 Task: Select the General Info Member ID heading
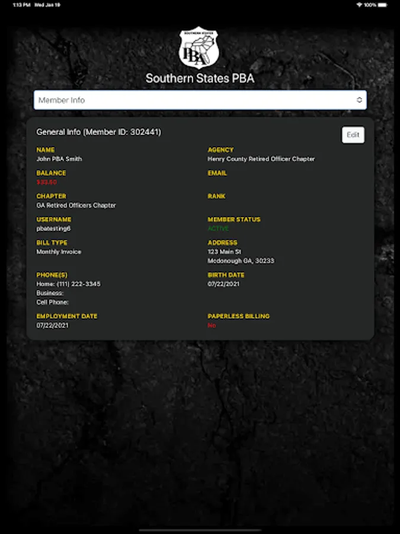(x=98, y=132)
